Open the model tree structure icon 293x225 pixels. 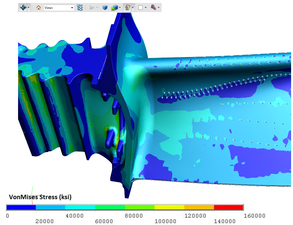point(80,8)
